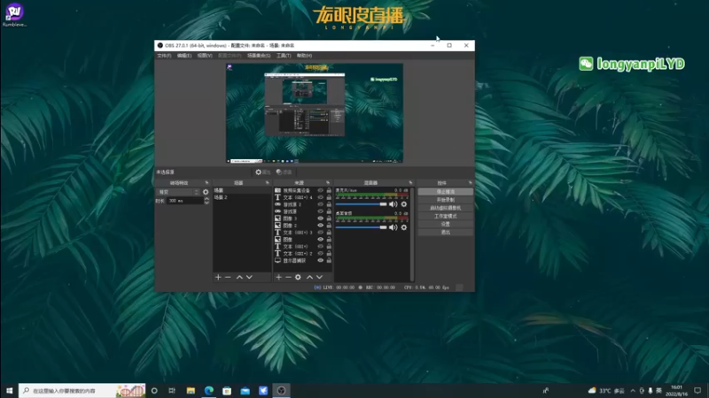Adjust the 桌面音频 volume slider
The width and height of the screenshot is (709, 398).
coord(362,227)
